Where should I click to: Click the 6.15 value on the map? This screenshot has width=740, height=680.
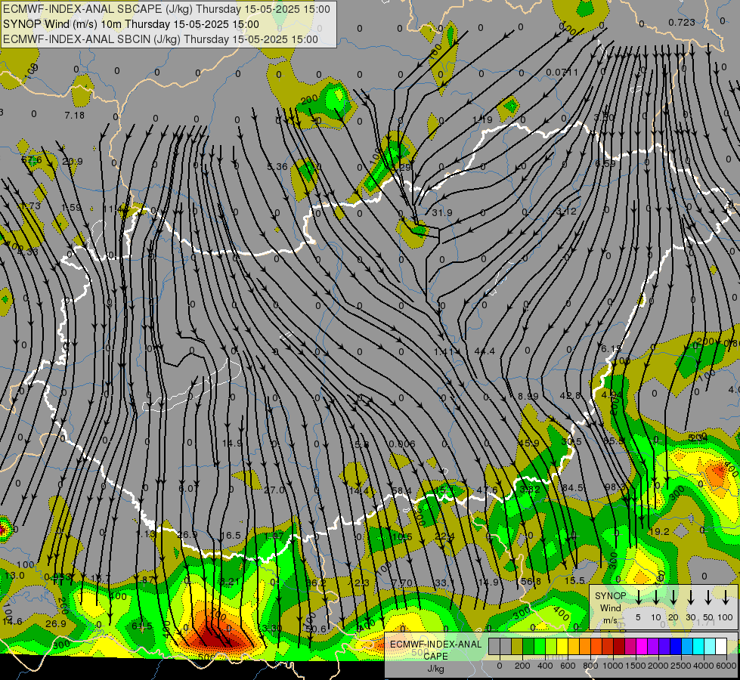coord(612,349)
